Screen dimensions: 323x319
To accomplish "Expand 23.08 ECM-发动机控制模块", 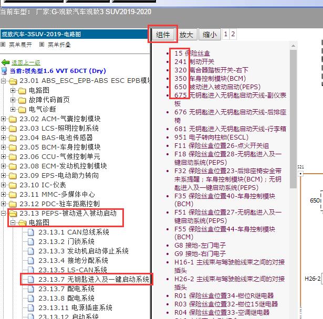I will click(x=3, y=166).
